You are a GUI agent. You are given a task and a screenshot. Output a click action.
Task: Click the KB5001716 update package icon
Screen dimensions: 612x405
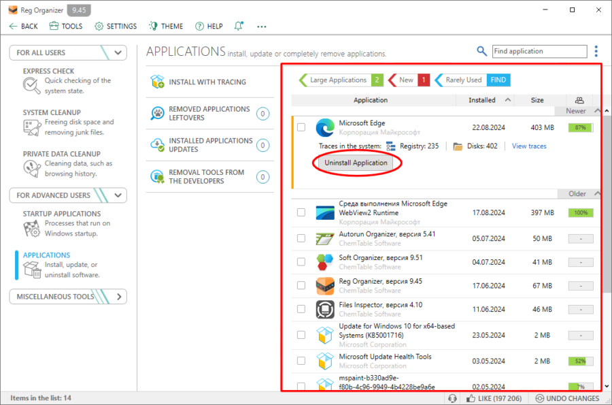325,335
